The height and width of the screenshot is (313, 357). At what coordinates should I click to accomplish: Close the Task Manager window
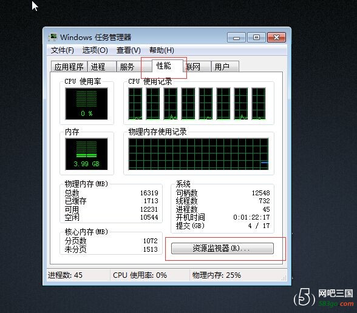276,38
